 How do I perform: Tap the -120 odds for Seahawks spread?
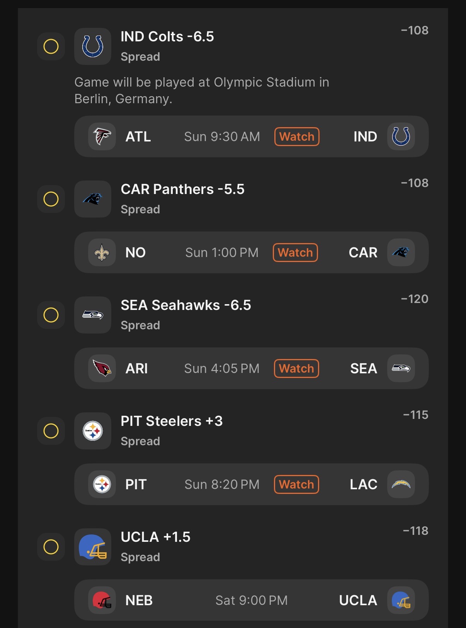pyautogui.click(x=415, y=299)
